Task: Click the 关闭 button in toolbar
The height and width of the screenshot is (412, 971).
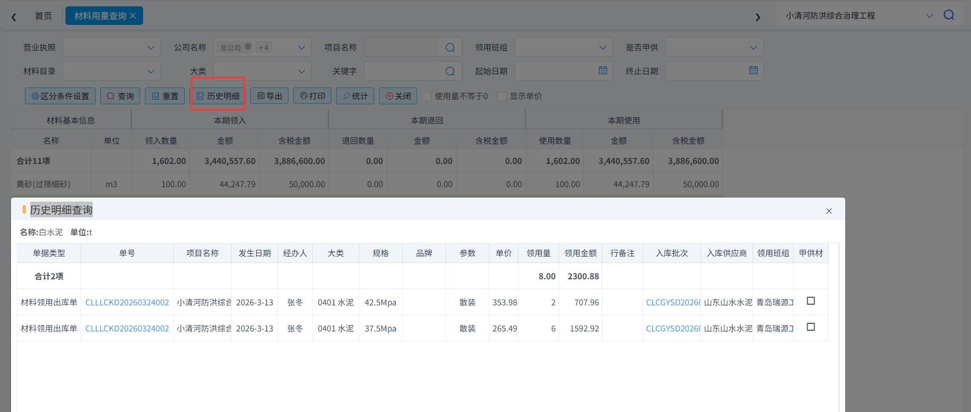Action: [398, 96]
